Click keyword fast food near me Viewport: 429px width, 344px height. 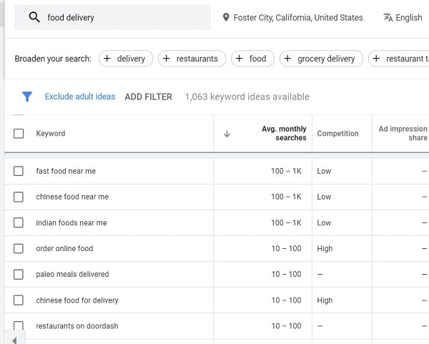click(x=66, y=171)
